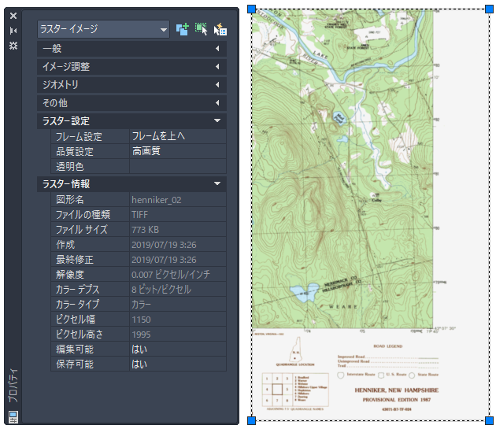
Task: Change the 品質設定 value 高画質
Action: coord(178,151)
